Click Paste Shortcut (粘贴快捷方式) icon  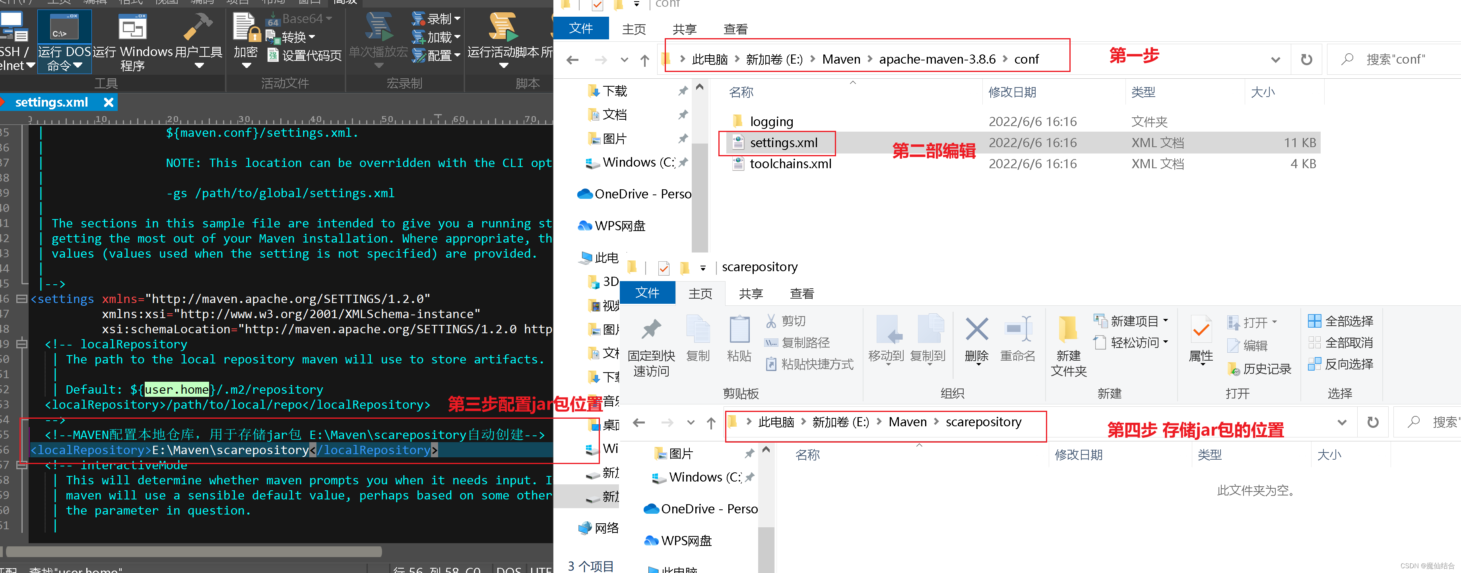771,364
